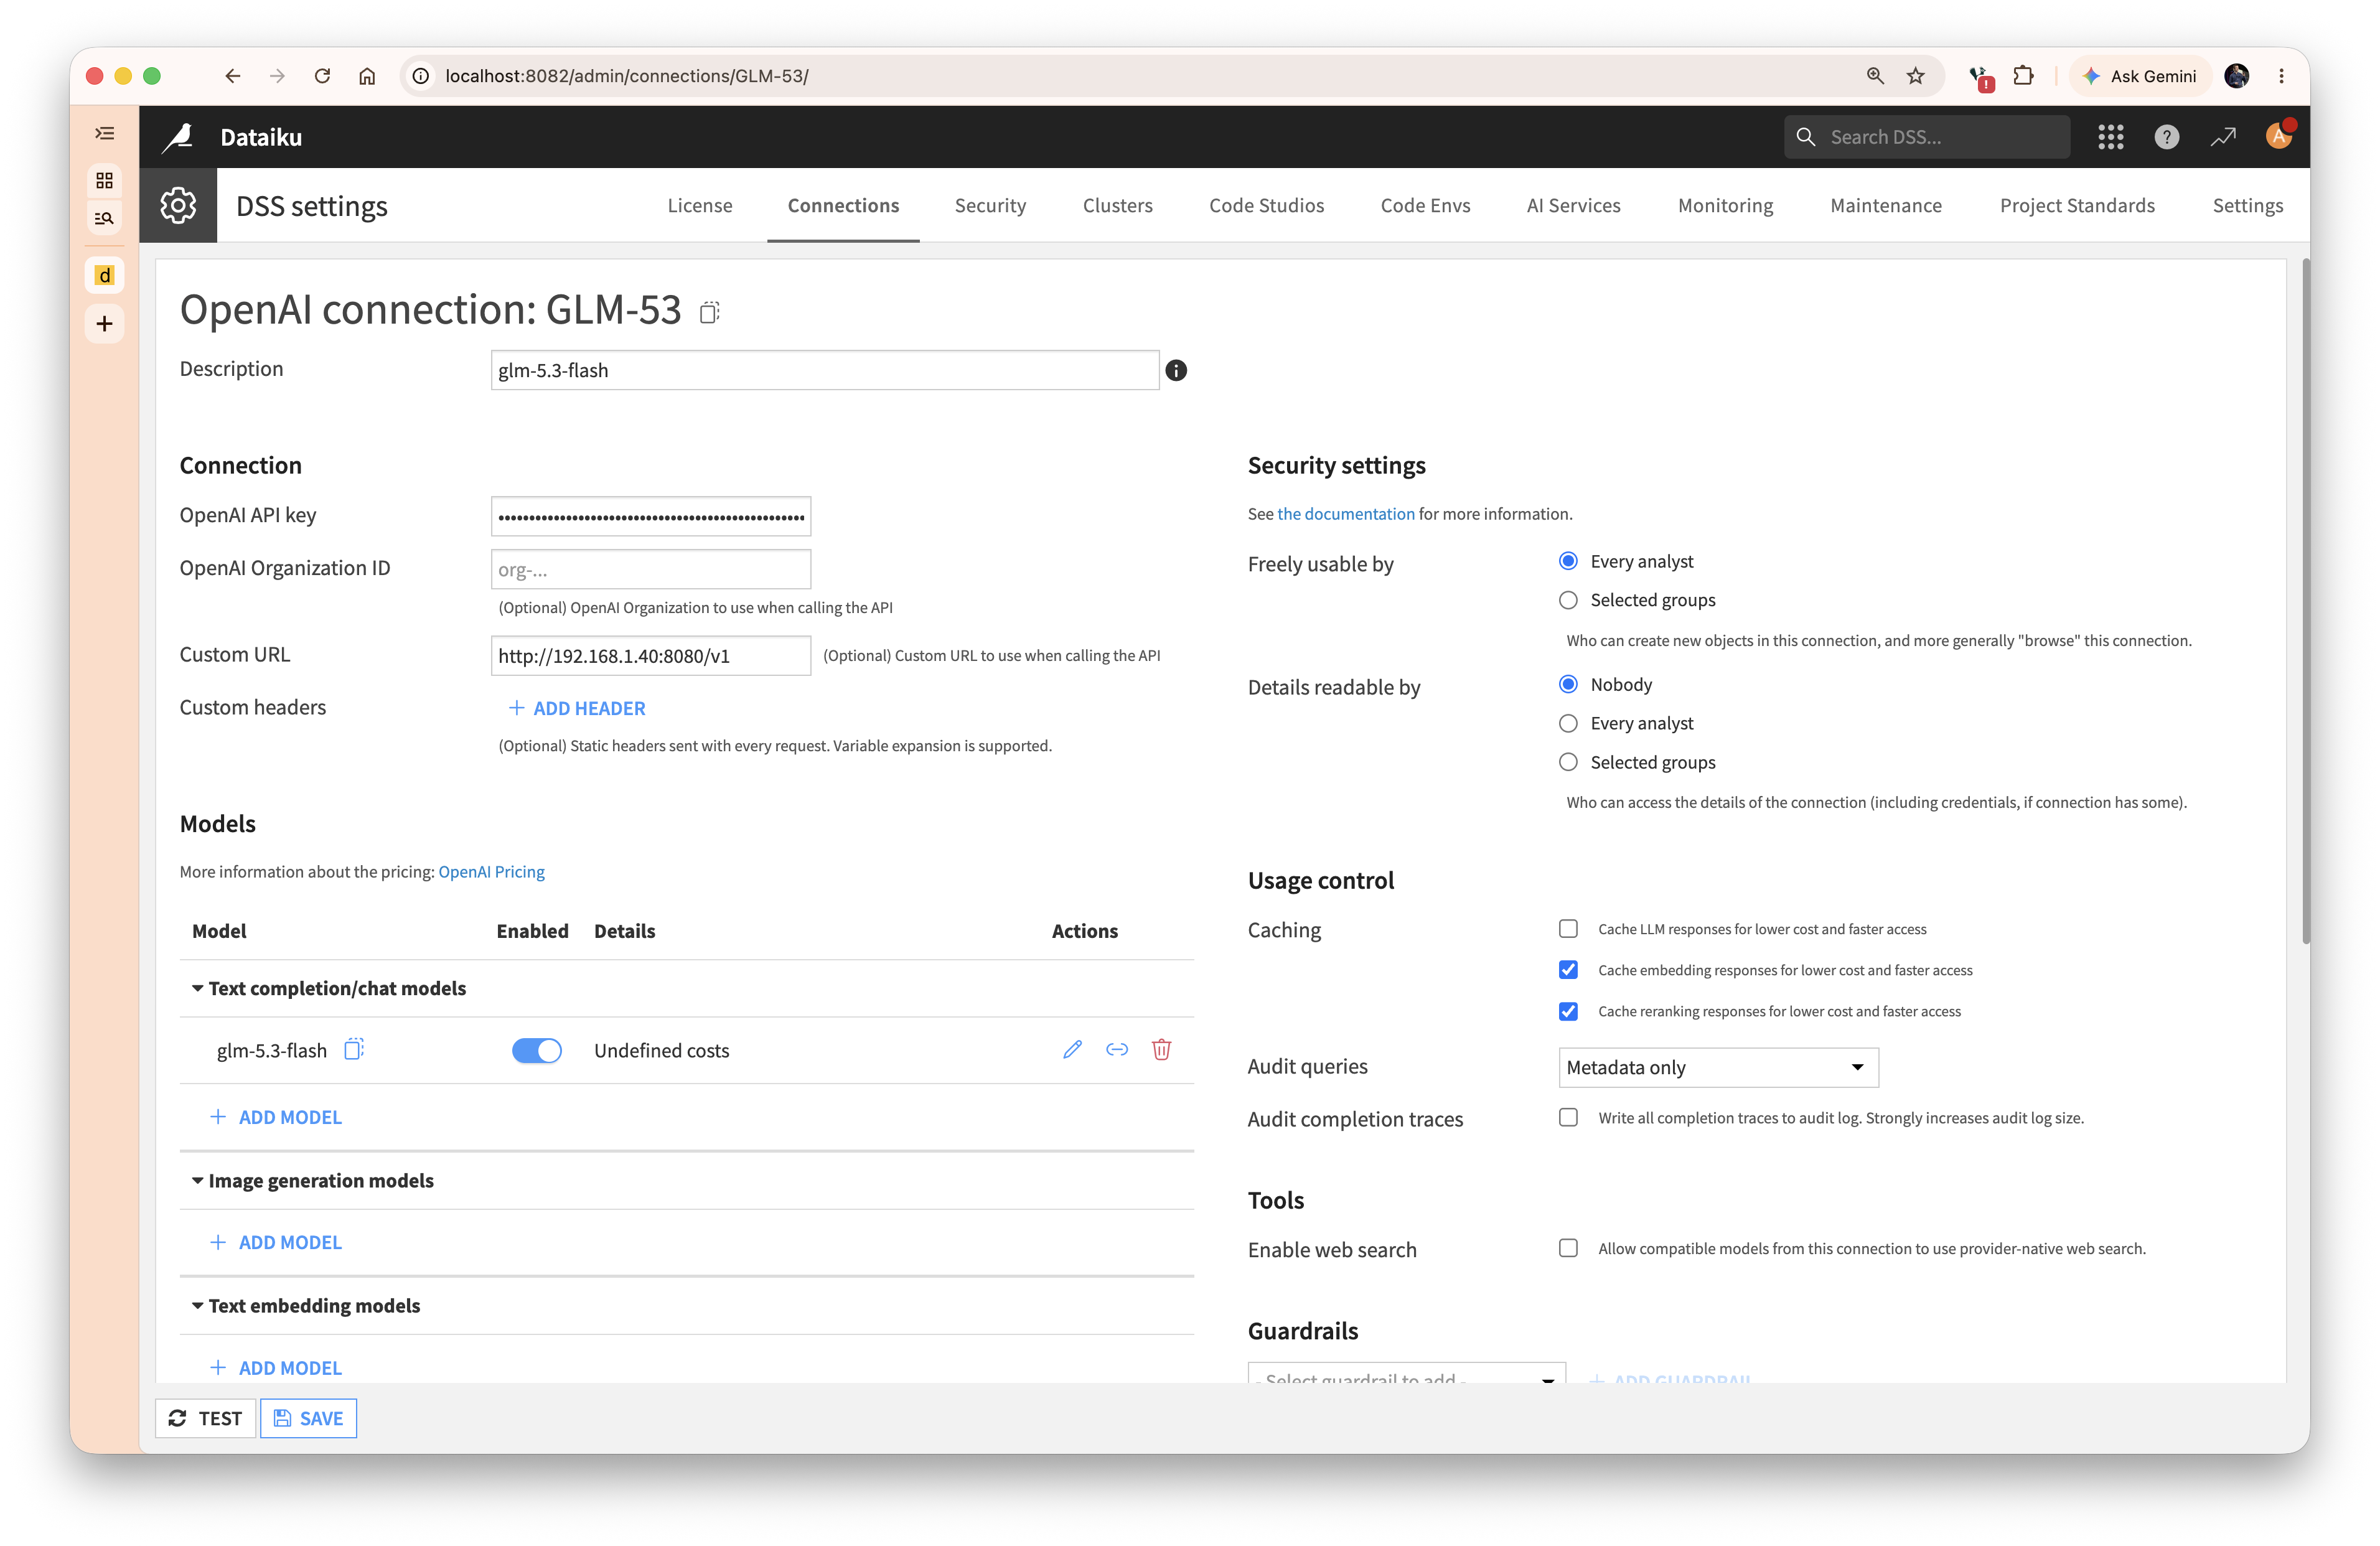Open the user profile avatar

click(2278, 136)
